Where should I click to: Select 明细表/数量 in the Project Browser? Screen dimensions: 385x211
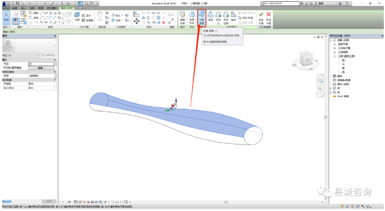click(x=344, y=80)
